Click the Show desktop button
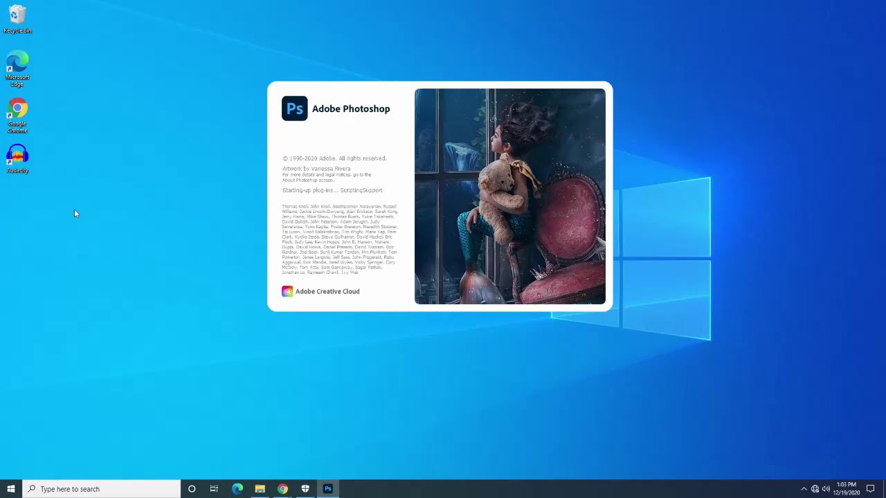 (x=884, y=489)
